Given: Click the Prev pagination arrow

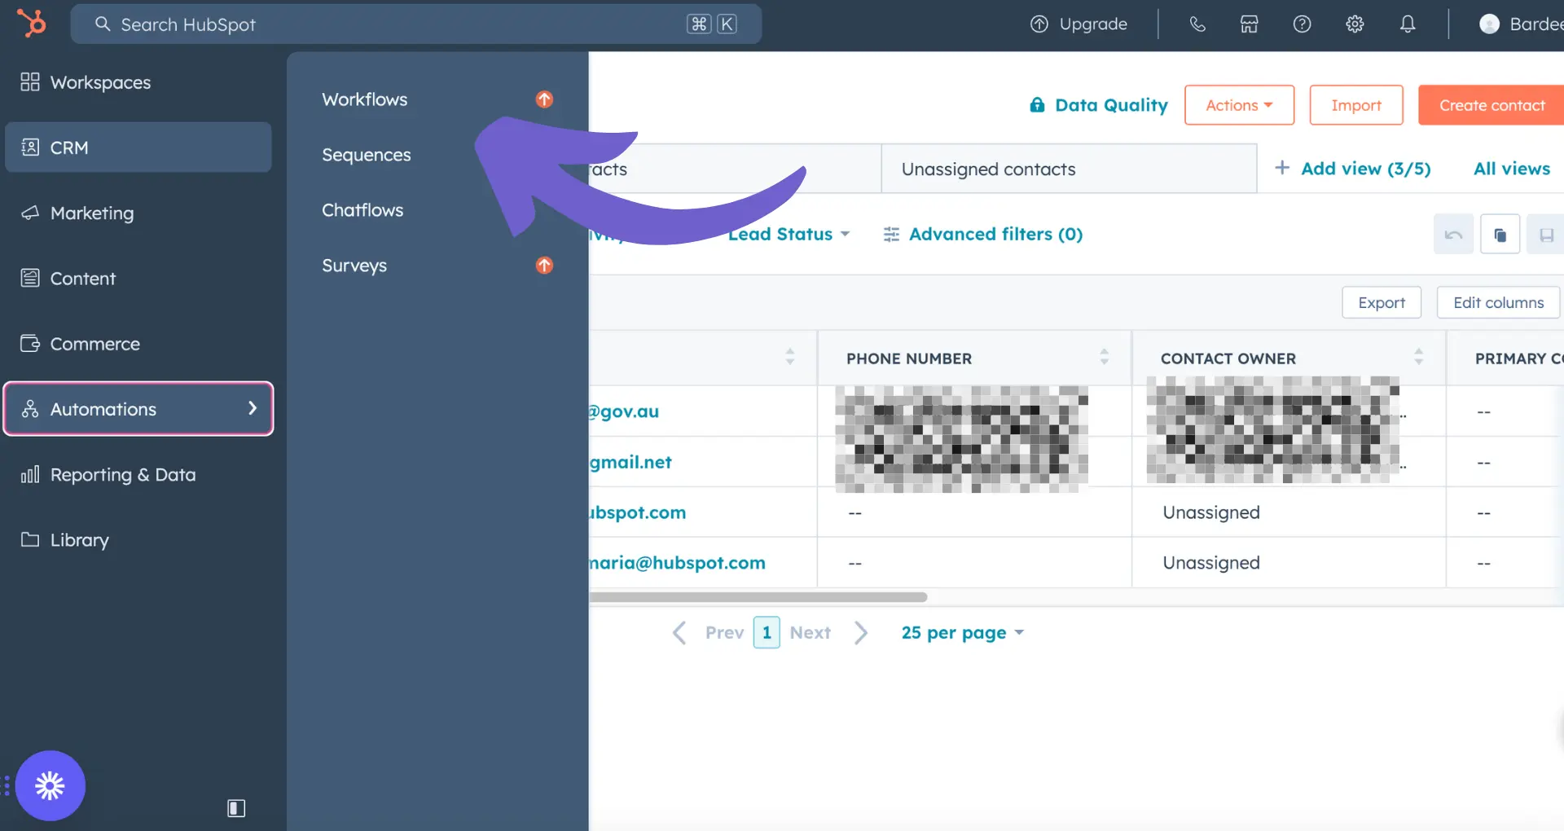Looking at the screenshot, I should tap(679, 633).
